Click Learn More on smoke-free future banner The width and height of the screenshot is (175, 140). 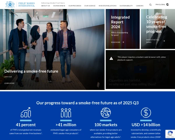[x=9, y=83]
